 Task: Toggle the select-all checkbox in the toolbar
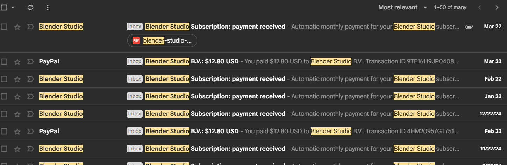(4, 7)
